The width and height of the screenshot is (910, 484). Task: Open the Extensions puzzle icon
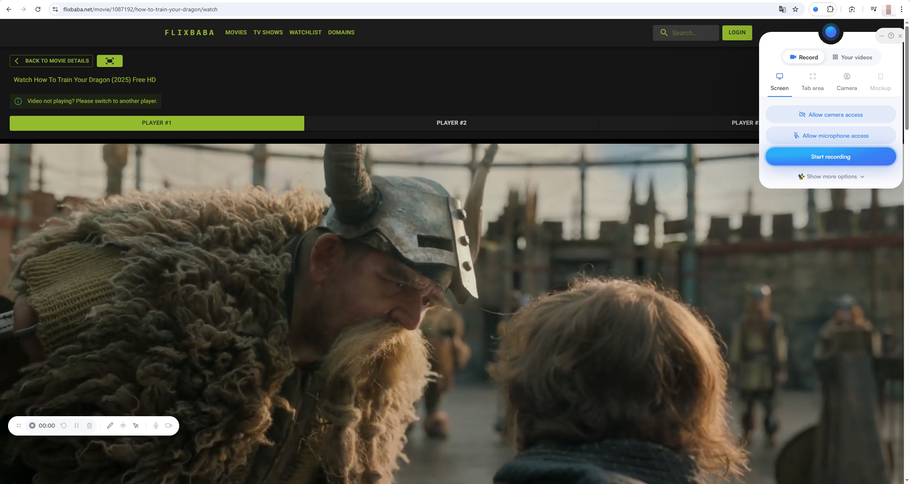[x=830, y=9]
